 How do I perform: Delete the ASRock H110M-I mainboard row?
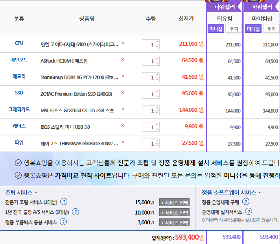(x=123, y=59)
